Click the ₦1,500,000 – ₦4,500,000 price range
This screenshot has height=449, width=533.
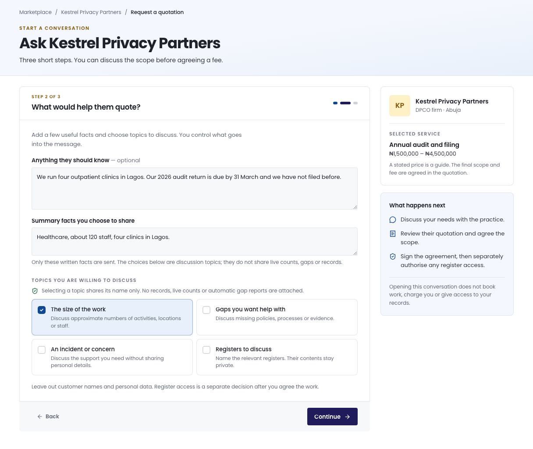pyautogui.click(x=423, y=154)
